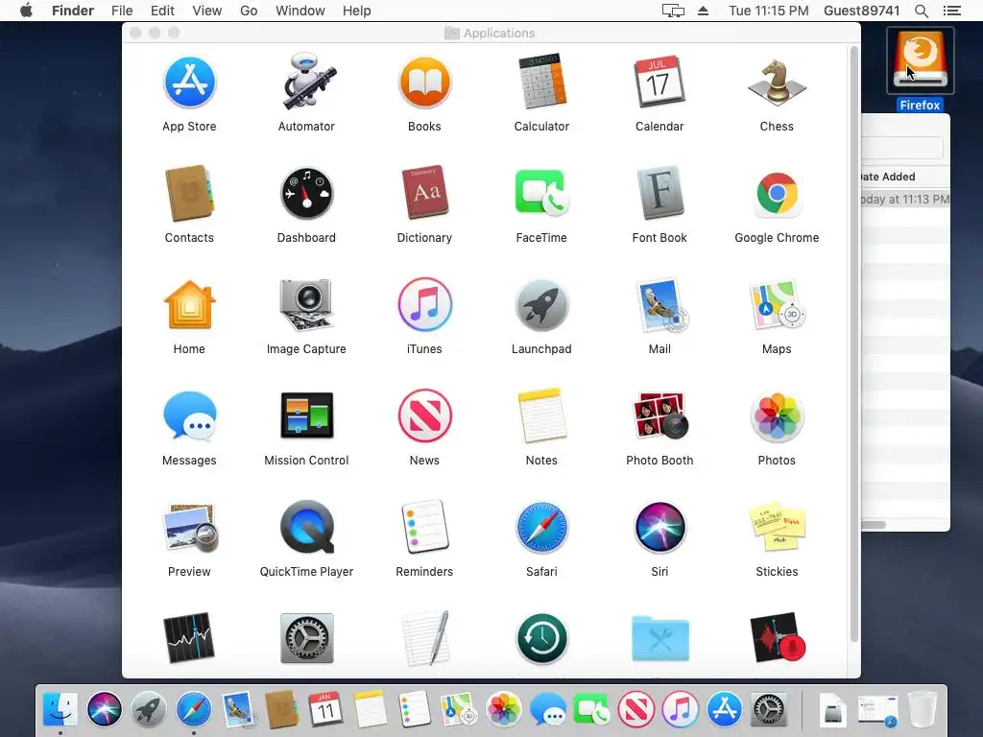Click the Home app icon
This screenshot has width=983, height=737.
pyautogui.click(x=189, y=305)
